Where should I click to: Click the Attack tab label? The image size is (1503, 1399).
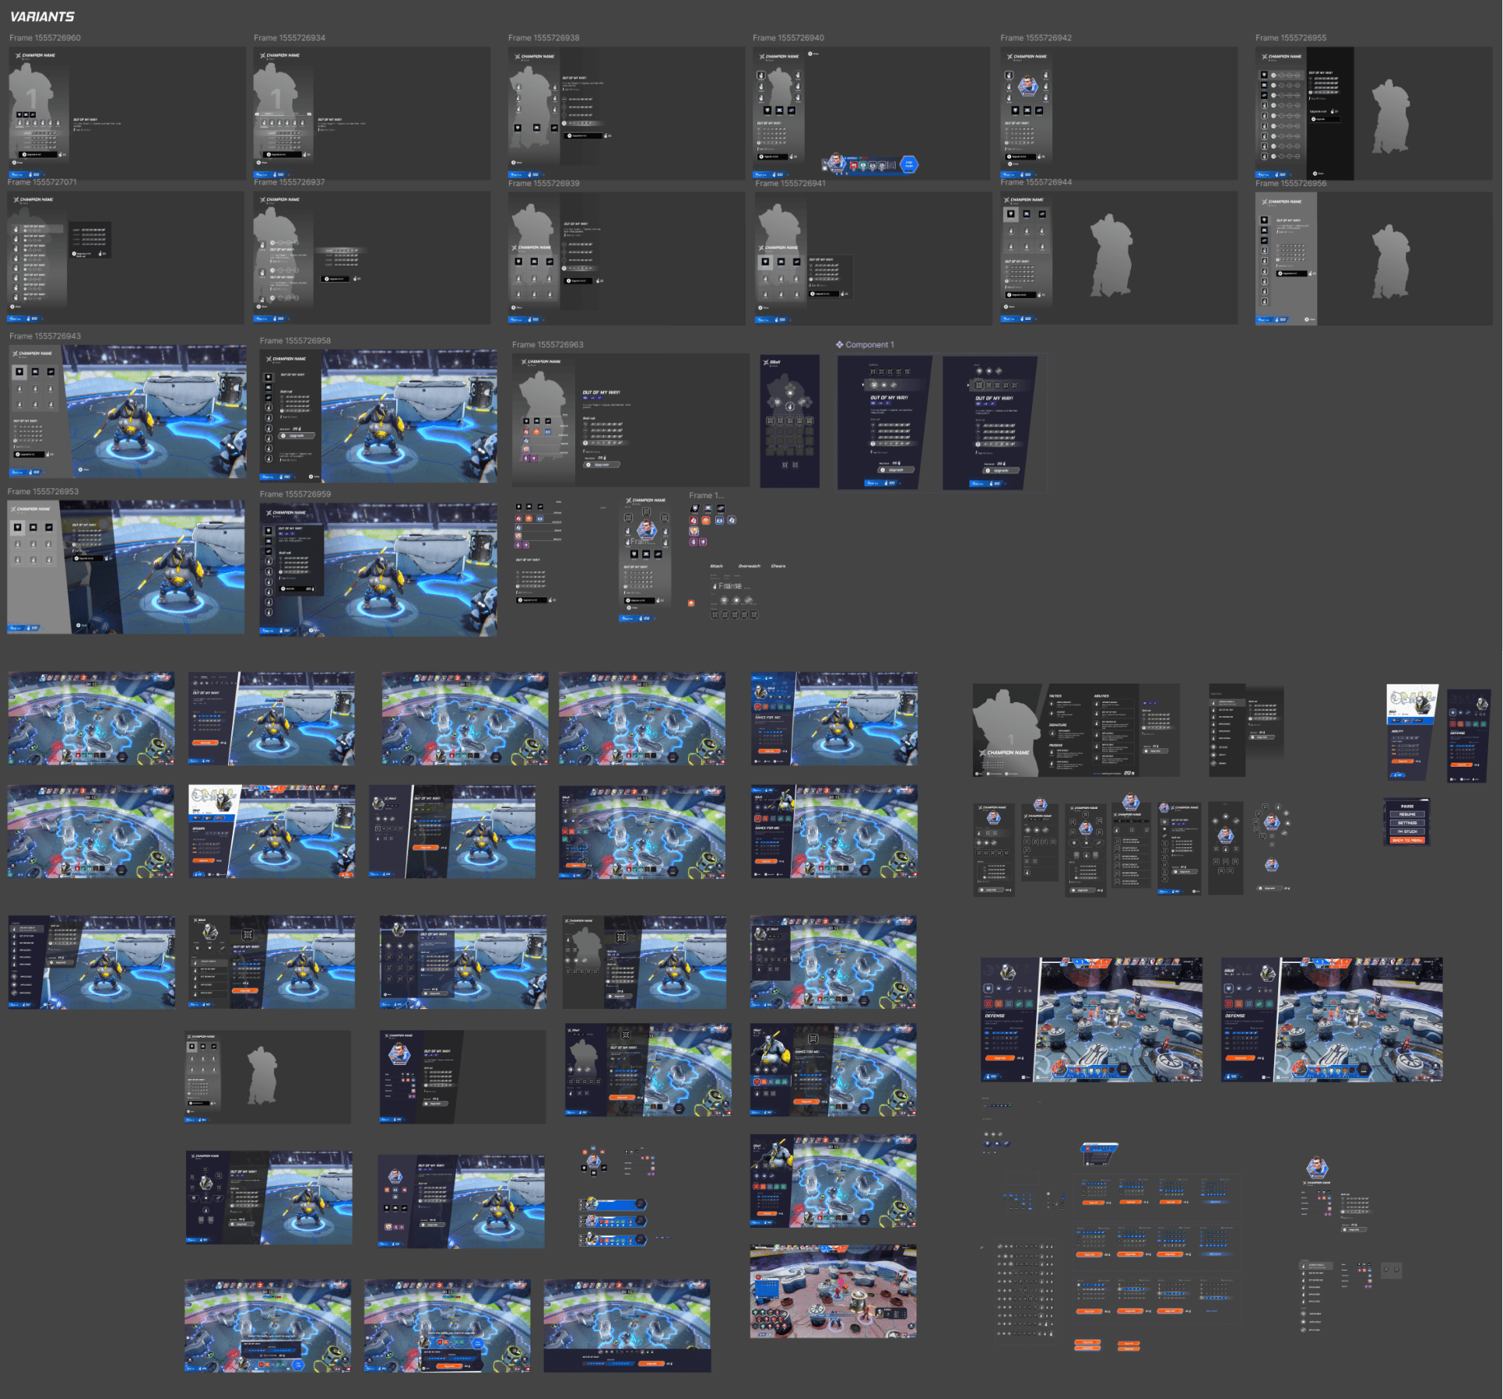(x=716, y=566)
